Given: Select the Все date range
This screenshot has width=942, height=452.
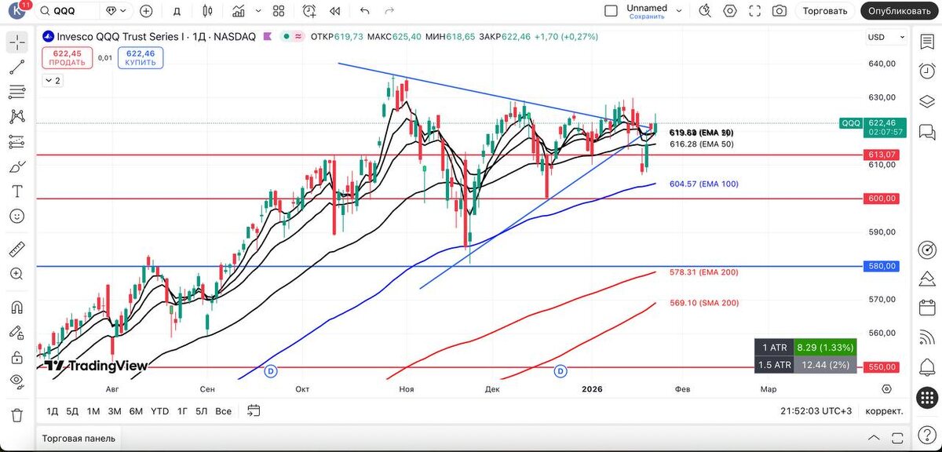Looking at the screenshot, I should (223, 410).
